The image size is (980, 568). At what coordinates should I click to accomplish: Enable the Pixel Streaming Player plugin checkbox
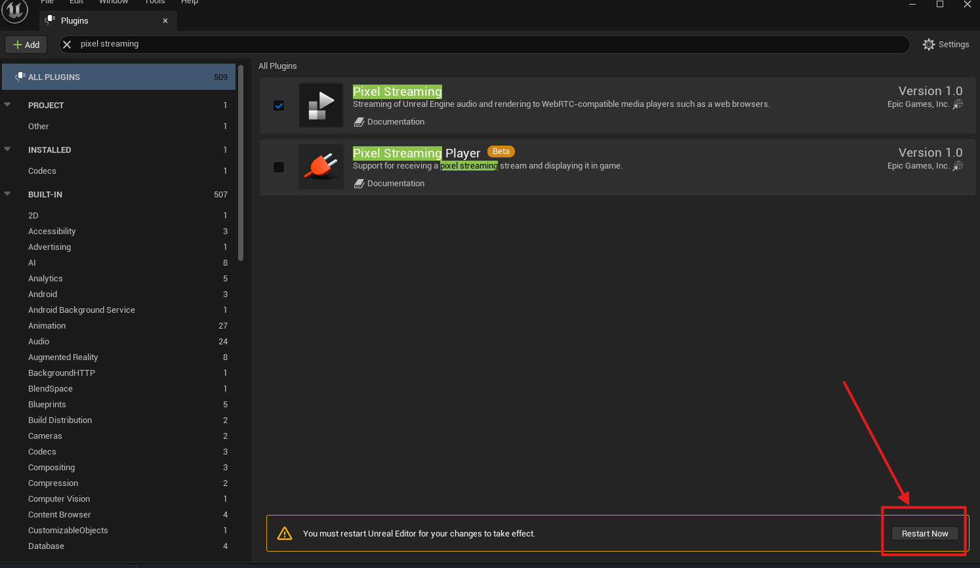pos(279,167)
